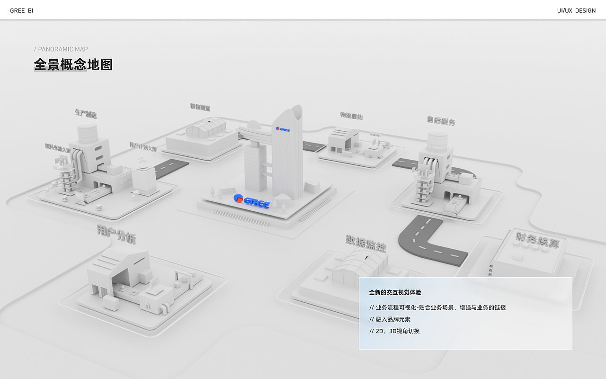Viewport: 606px width, 379px height.
Task: Click GREE BI in the top-left header
Action: click(21, 10)
